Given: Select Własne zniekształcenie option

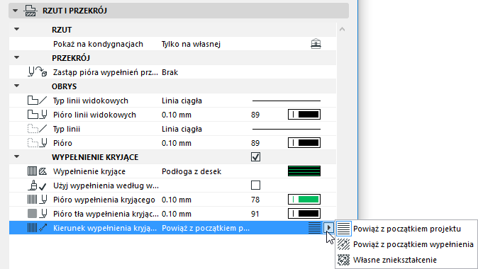Looking at the screenshot, I should 395,260.
